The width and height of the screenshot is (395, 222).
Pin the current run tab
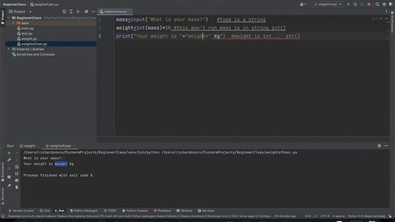[x=9, y=186]
